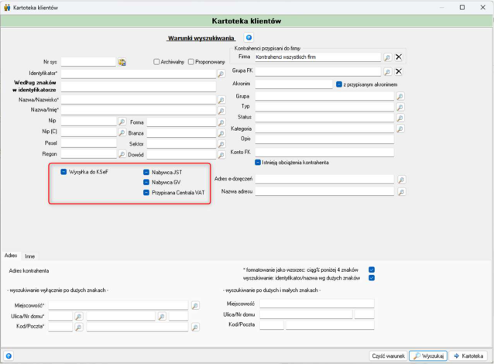
Task: Uncheck formatowanie jako wzorzec checkbox
Action: pos(372,270)
